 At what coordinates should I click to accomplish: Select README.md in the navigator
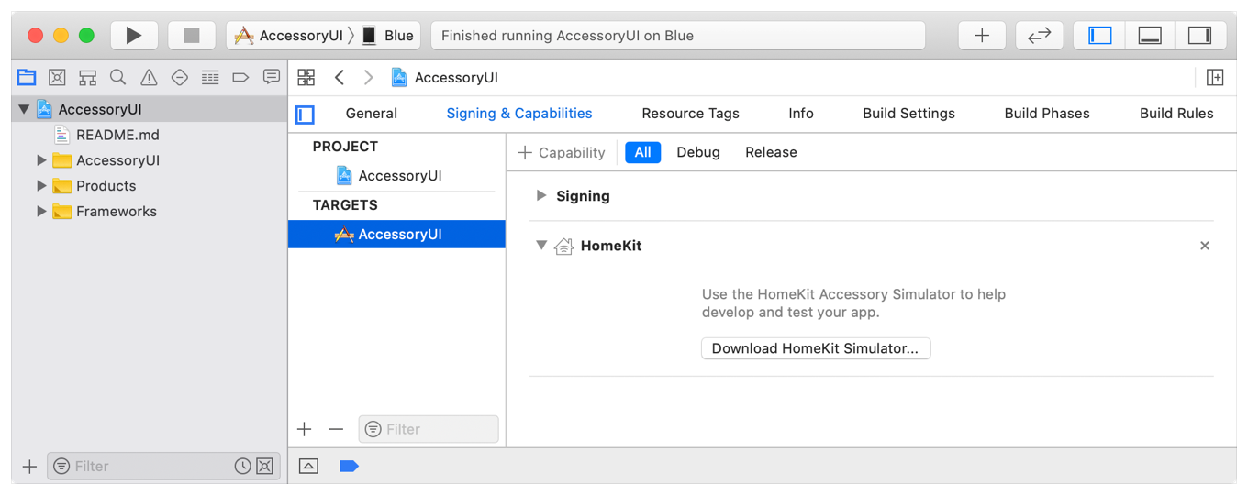tap(117, 135)
